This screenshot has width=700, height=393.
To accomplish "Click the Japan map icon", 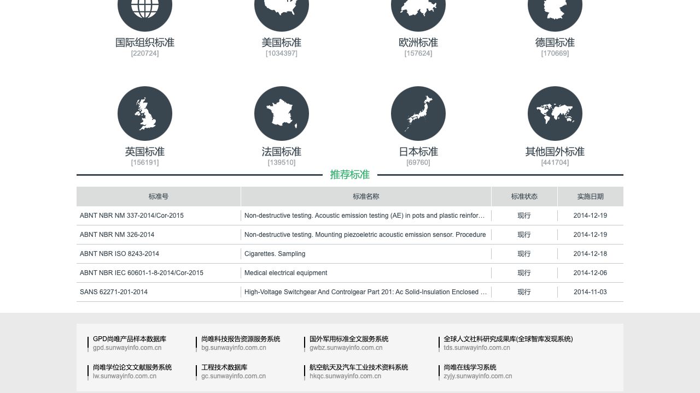I will 418,114.
